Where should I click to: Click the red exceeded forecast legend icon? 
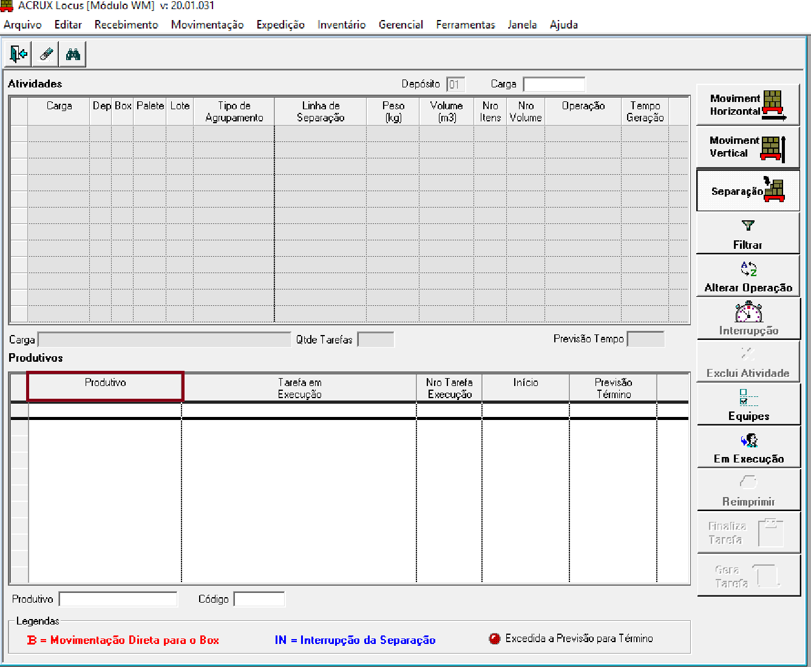pos(495,638)
